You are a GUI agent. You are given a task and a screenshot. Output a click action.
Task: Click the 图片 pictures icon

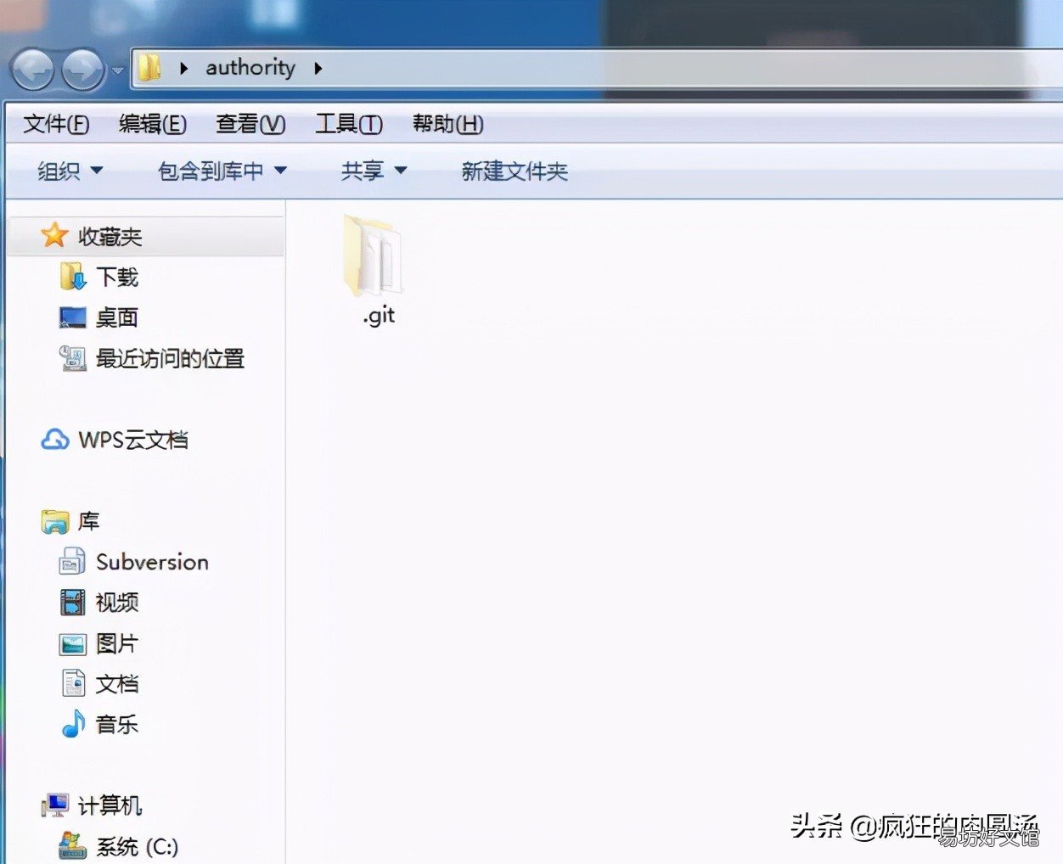[73, 644]
